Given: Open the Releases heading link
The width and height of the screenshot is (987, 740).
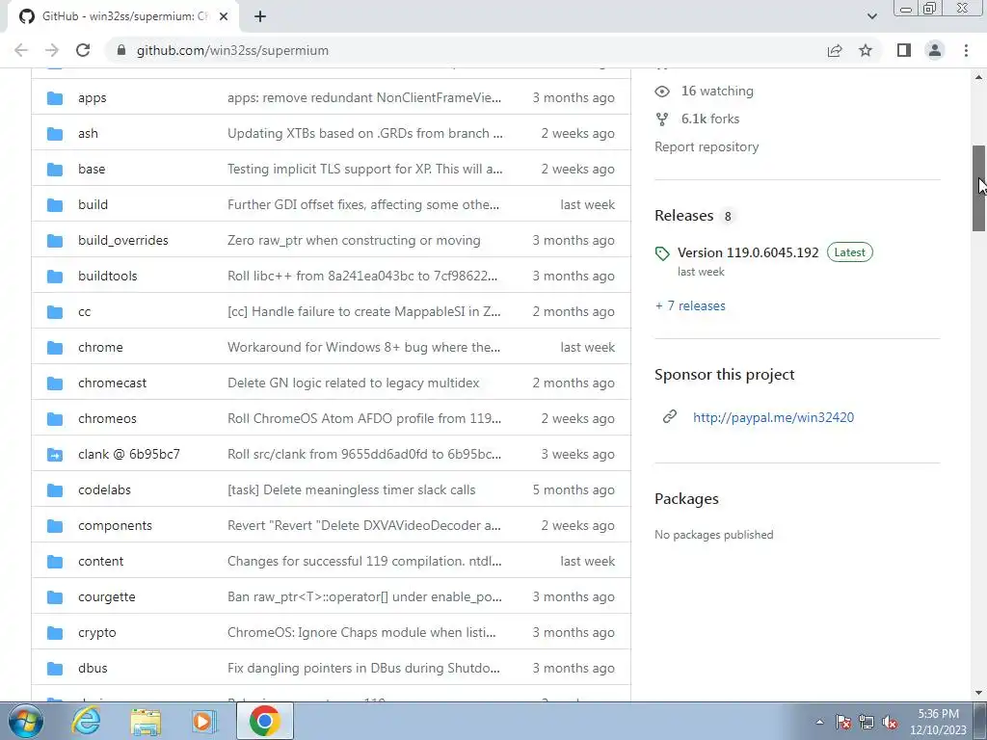Looking at the screenshot, I should point(684,216).
